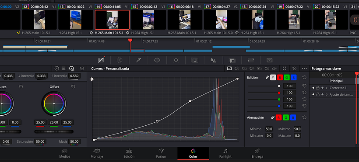
Task: Toggle Atenuación channel link icon
Action: (x=272, y=117)
